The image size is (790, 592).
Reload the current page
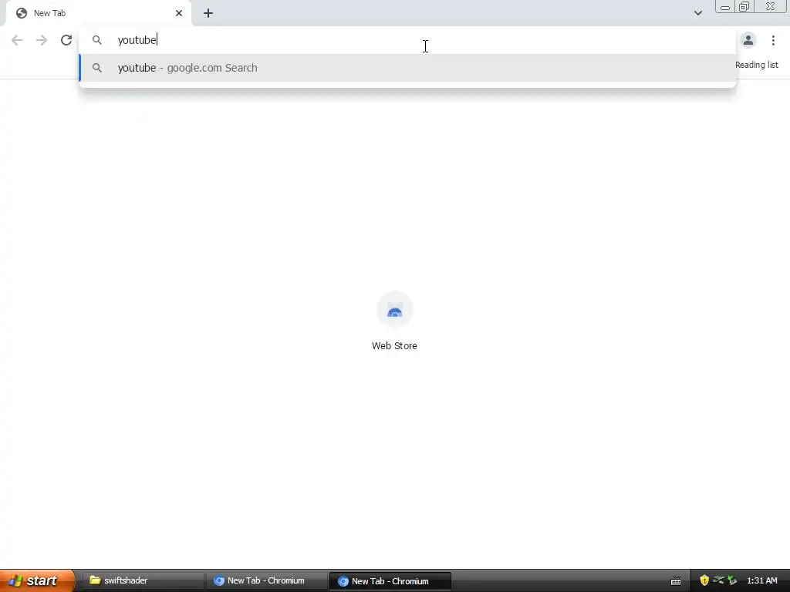[x=66, y=40]
